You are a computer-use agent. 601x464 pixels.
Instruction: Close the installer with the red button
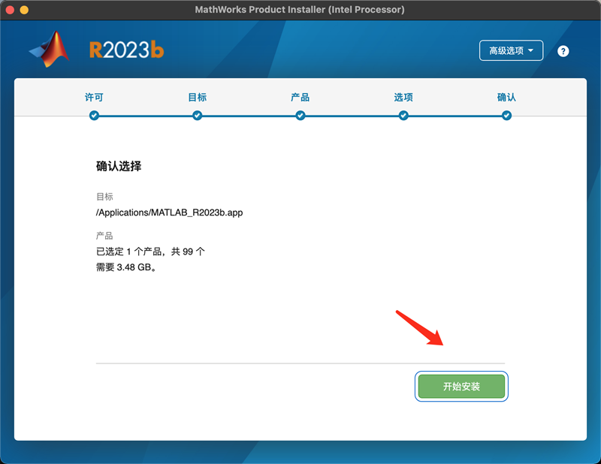tap(10, 10)
